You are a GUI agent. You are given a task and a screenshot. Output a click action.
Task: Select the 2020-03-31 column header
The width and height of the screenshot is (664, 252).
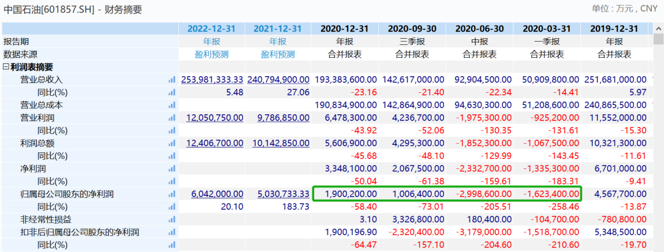547,29
